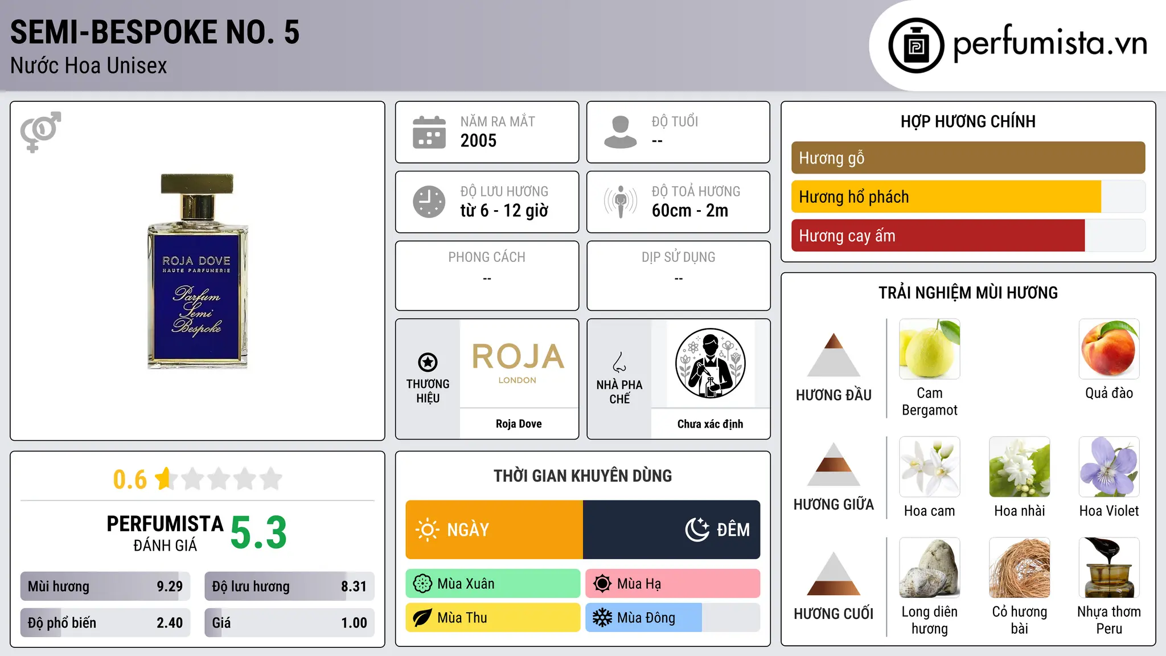Click the Nước Hoa Unisex subtitle
Image resolution: width=1166 pixels, height=656 pixels.
[x=89, y=66]
